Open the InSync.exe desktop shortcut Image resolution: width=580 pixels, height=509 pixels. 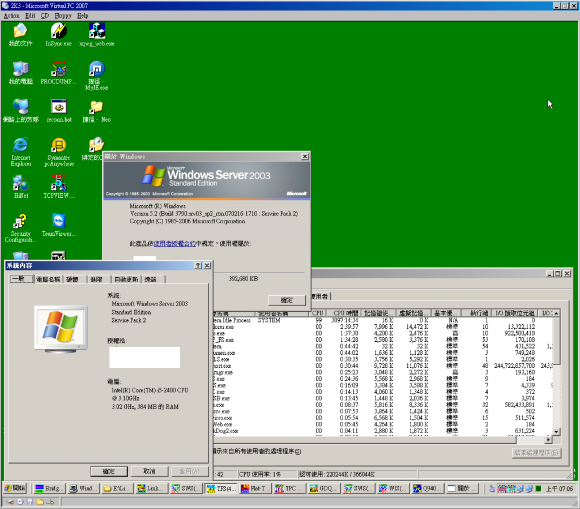(58, 35)
